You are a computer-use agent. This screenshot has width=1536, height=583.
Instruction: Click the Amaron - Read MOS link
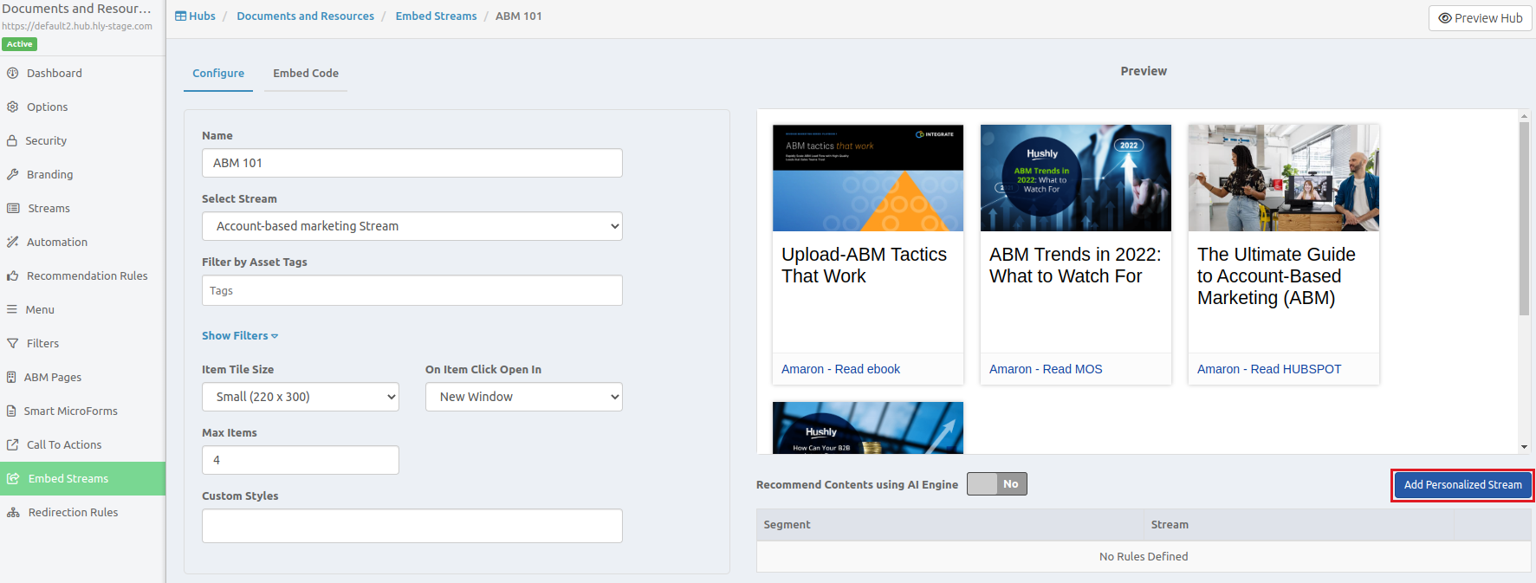click(1046, 369)
